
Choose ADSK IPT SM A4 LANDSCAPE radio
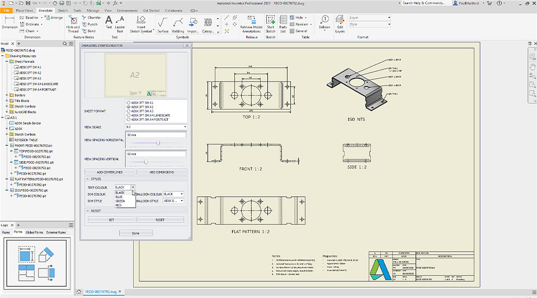click(x=129, y=115)
